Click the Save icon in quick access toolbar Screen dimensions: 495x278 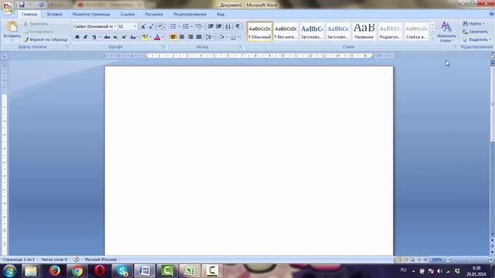(x=22, y=5)
